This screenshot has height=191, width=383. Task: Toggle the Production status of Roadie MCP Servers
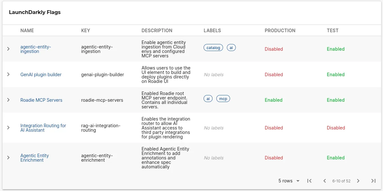(273, 100)
